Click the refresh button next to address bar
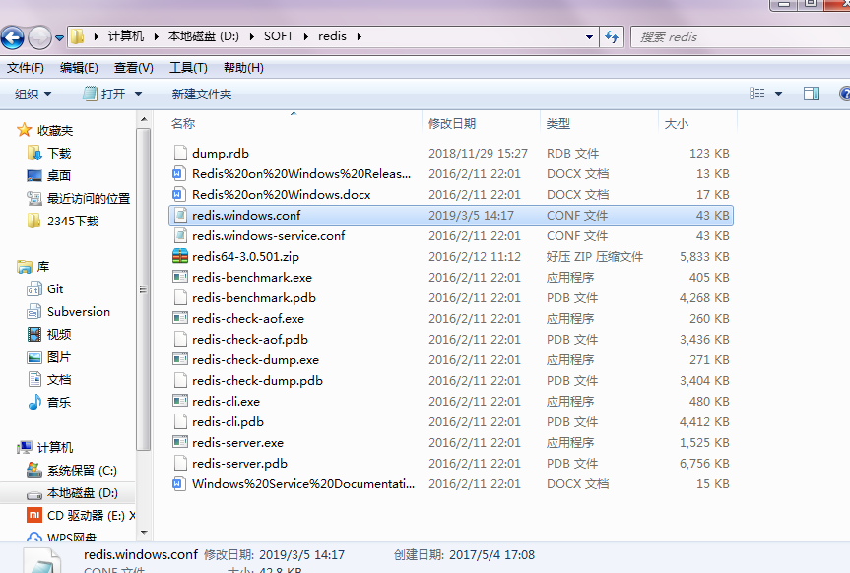The width and height of the screenshot is (850, 573). (612, 37)
